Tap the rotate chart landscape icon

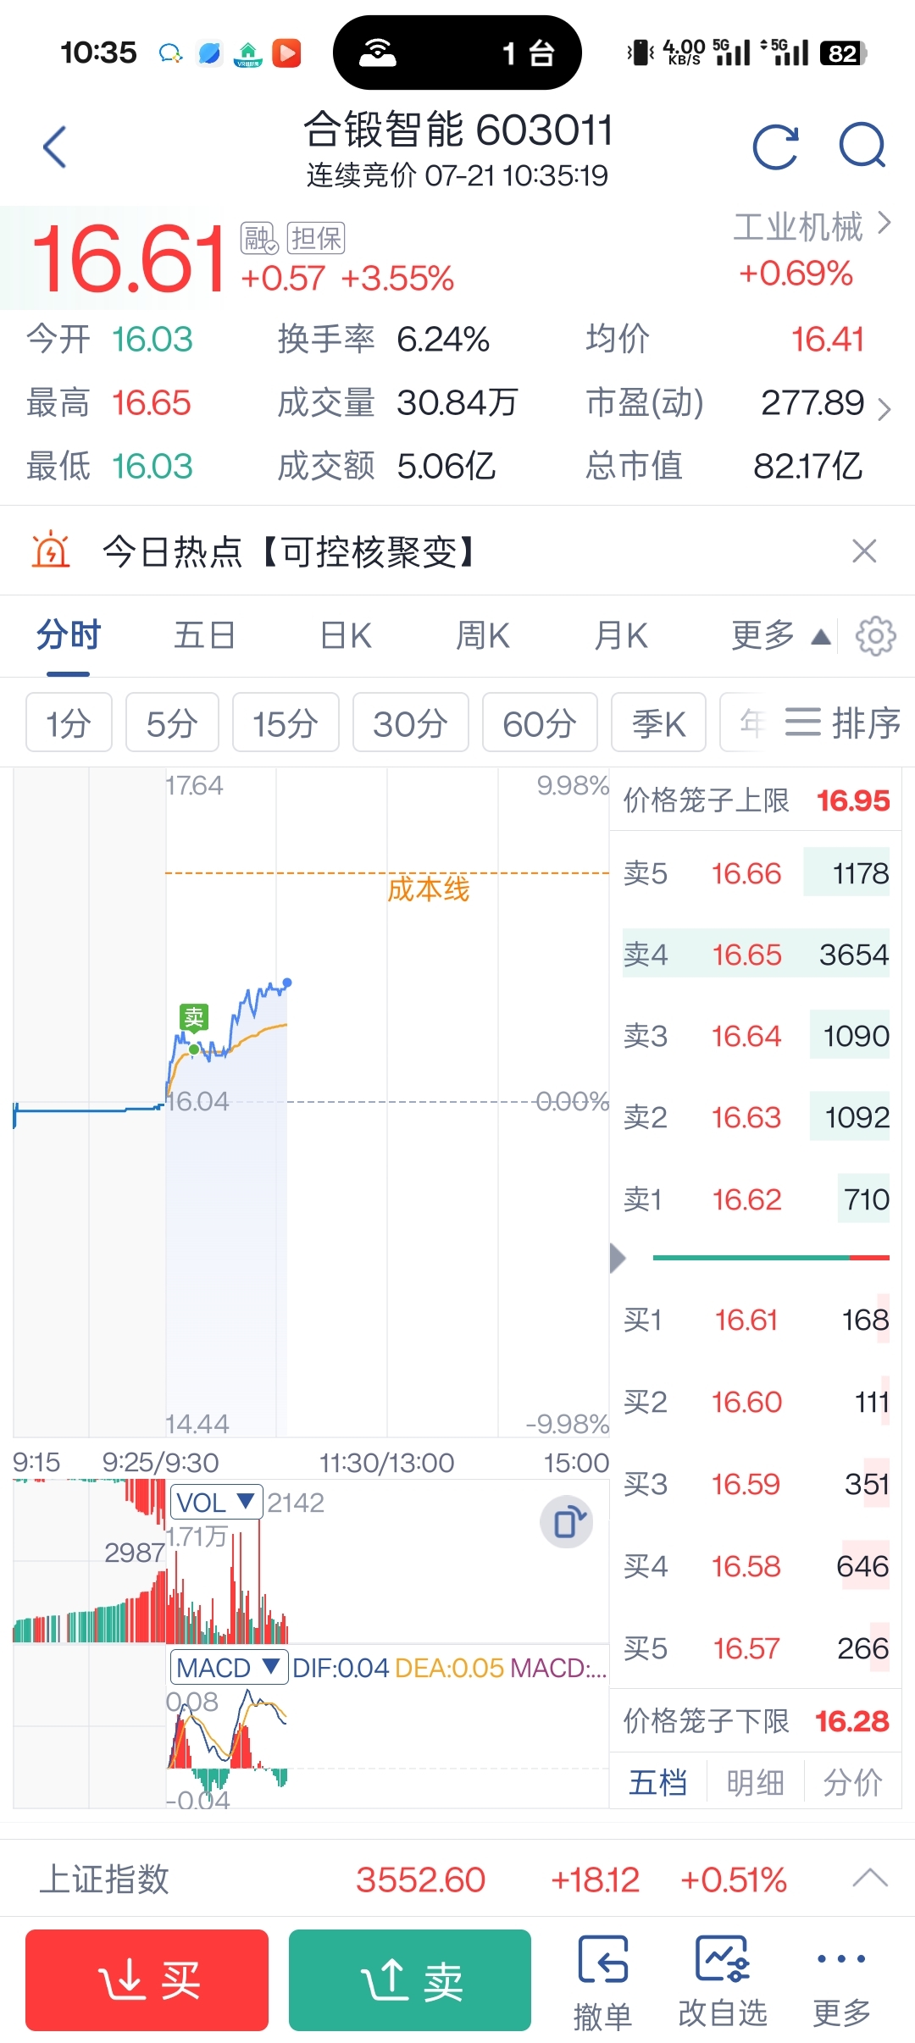[566, 1523]
